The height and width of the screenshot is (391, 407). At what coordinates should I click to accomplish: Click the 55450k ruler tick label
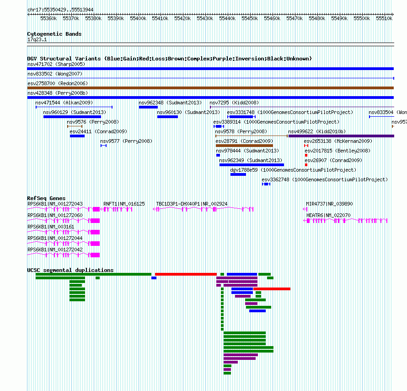[250, 18]
